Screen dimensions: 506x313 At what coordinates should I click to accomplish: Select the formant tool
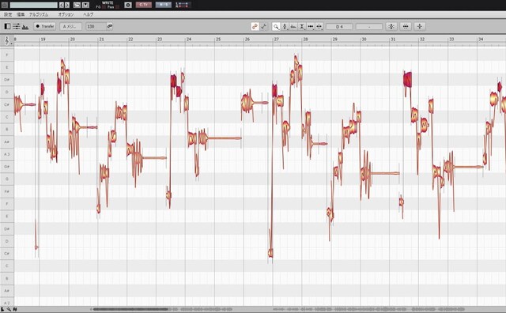[293, 27]
